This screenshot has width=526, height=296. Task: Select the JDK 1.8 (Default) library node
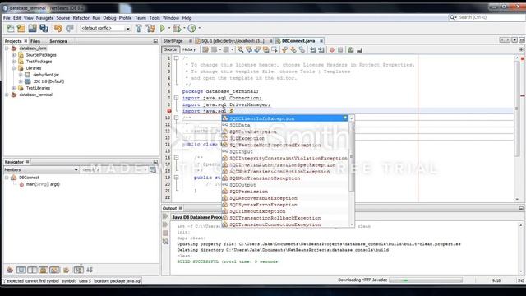point(48,81)
